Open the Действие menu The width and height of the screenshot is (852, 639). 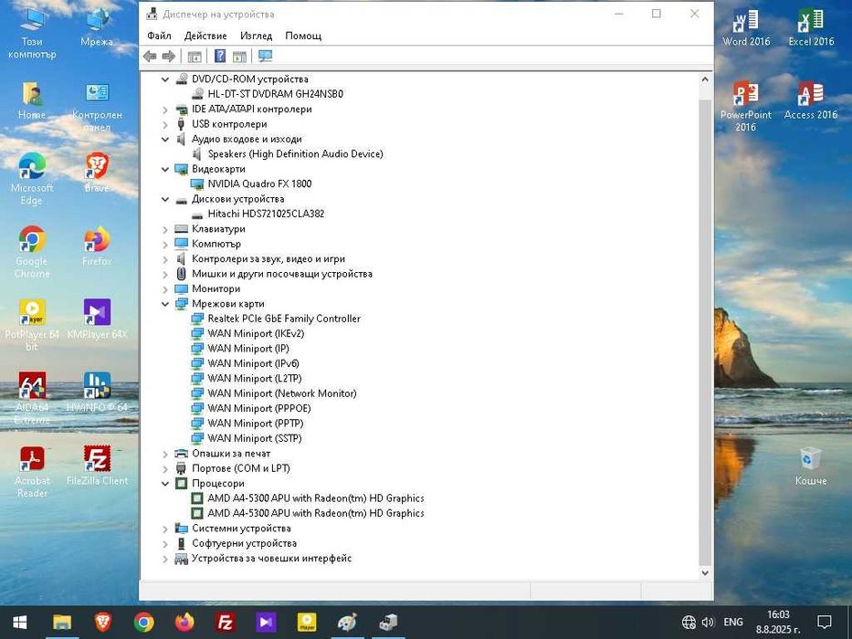(x=205, y=36)
